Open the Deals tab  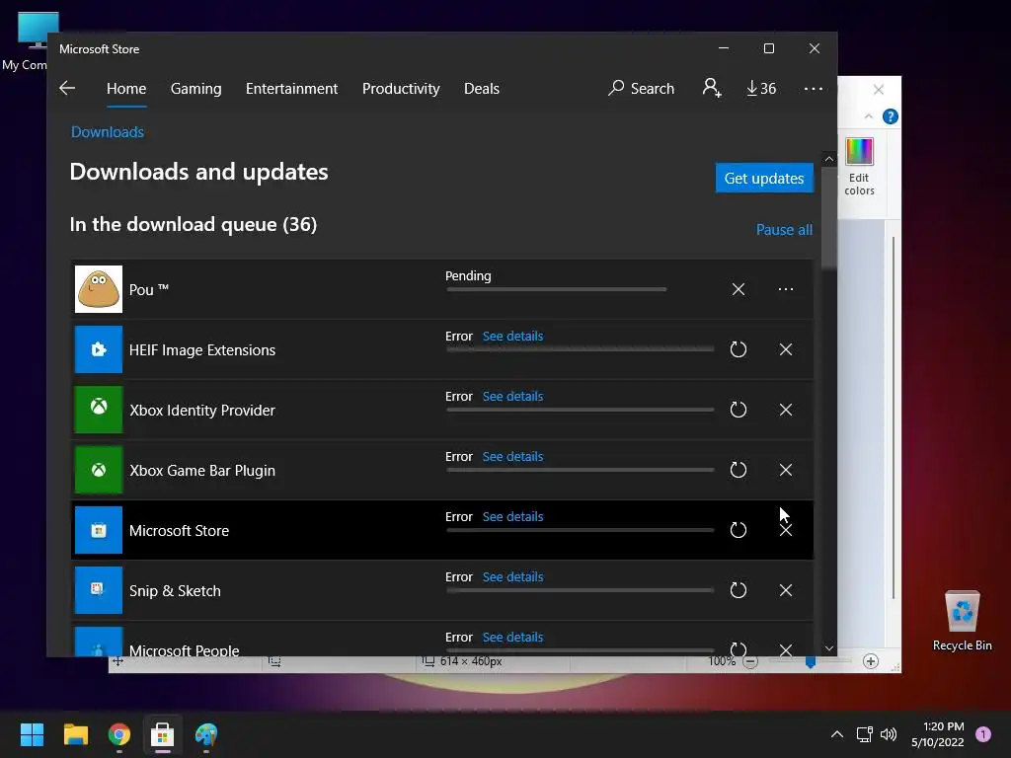[x=482, y=88]
